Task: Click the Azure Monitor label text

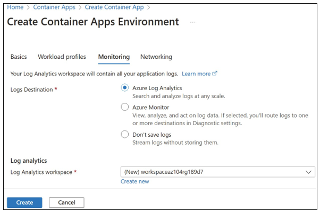Action: tap(150, 107)
